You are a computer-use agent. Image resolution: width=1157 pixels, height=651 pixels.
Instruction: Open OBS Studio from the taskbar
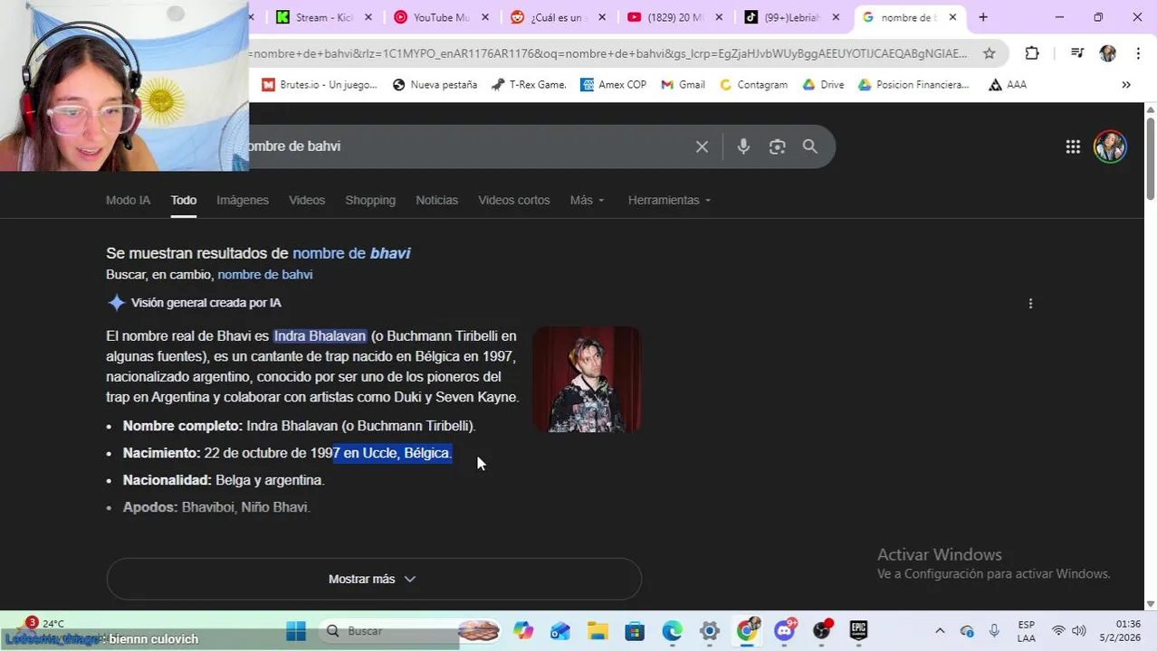tap(822, 630)
